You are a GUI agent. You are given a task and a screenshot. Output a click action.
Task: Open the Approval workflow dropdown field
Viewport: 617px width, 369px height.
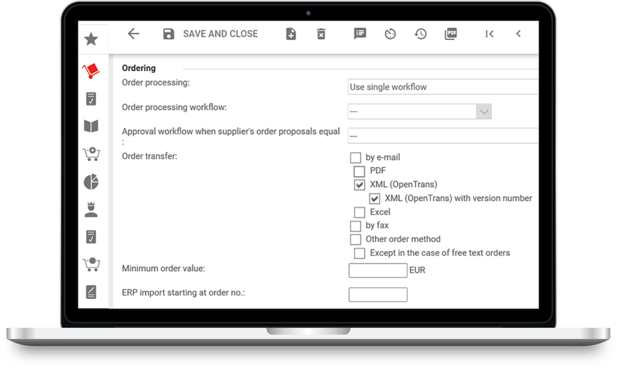443,136
